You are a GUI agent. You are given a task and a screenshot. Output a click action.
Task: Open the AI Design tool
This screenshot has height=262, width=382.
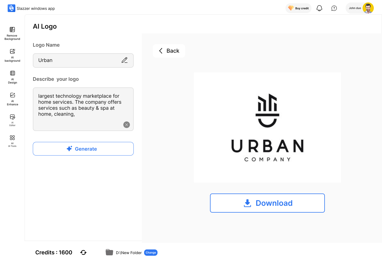12,77
